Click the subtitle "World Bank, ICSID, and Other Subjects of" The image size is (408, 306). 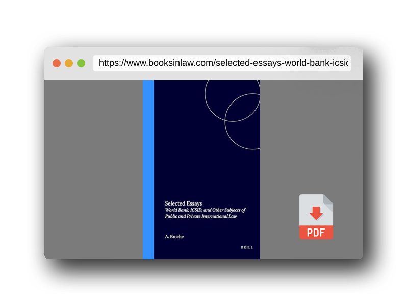(x=206, y=210)
